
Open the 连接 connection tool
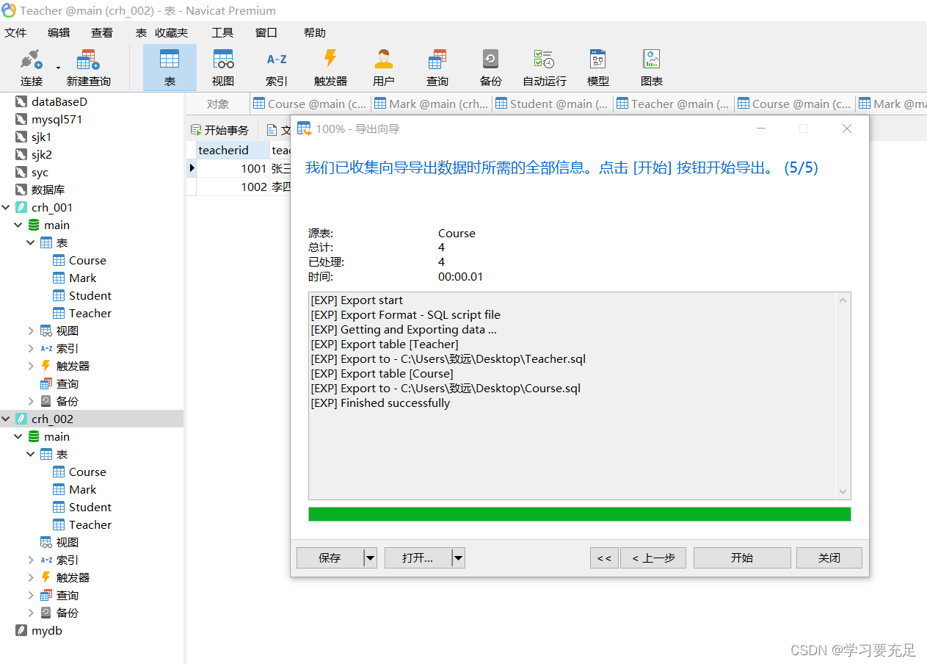32,68
